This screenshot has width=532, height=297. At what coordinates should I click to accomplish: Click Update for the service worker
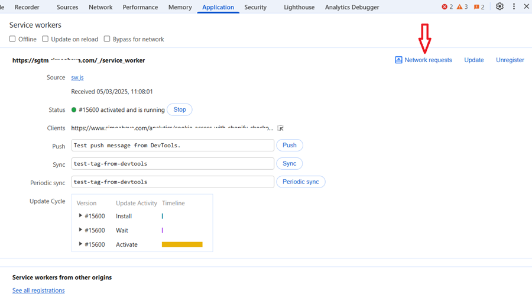pyautogui.click(x=473, y=60)
